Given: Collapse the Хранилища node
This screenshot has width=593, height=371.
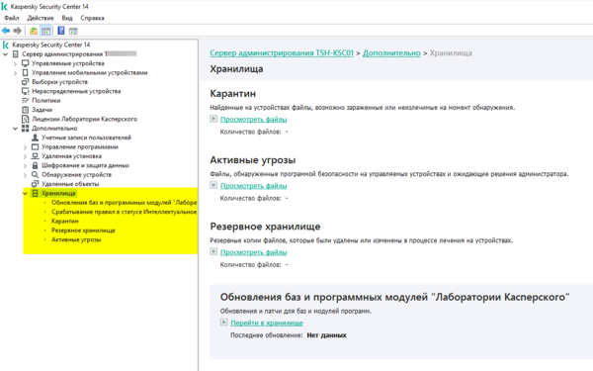Looking at the screenshot, I should [x=26, y=194].
